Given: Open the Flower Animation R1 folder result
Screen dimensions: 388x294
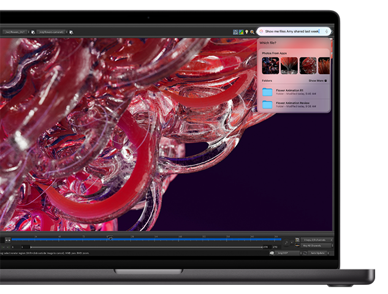Looking at the screenshot, I should (295, 92).
